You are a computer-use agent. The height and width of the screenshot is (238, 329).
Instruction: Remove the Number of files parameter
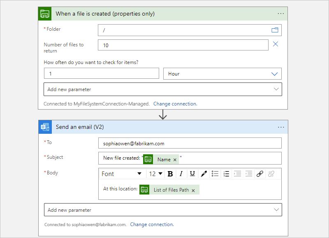click(276, 44)
